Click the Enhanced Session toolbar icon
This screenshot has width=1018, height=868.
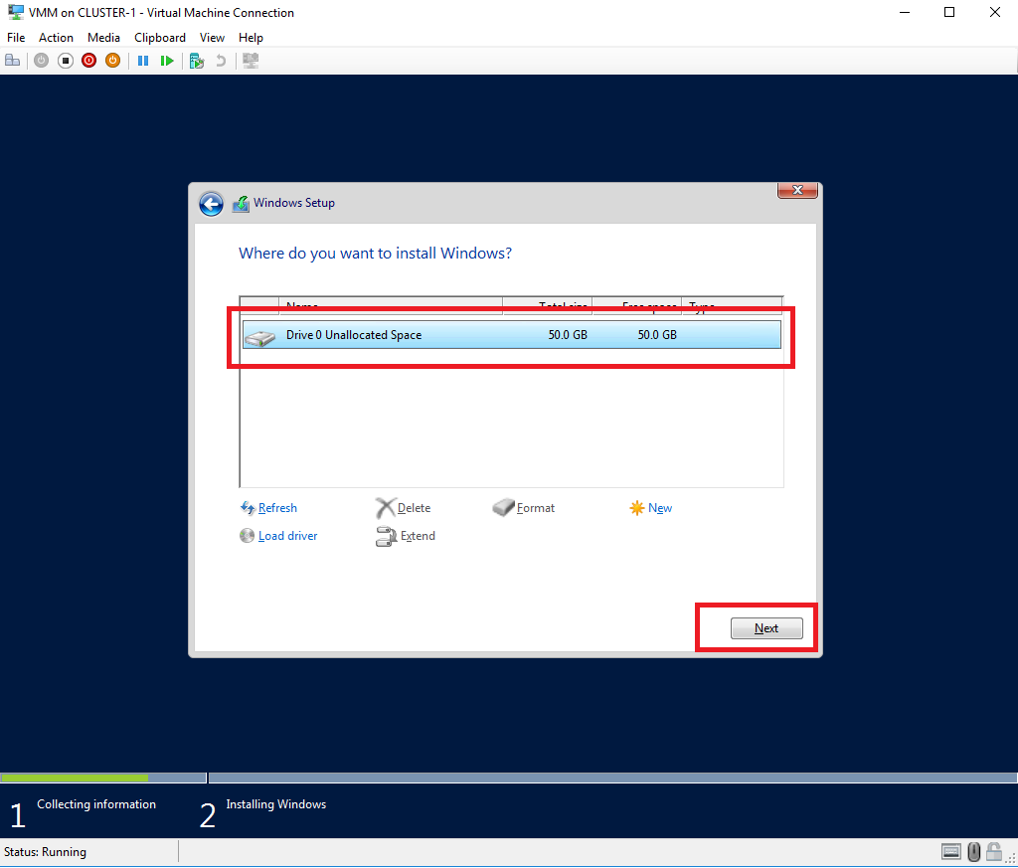click(251, 61)
